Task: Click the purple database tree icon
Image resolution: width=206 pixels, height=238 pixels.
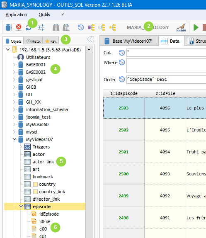Action: [x=91, y=27]
